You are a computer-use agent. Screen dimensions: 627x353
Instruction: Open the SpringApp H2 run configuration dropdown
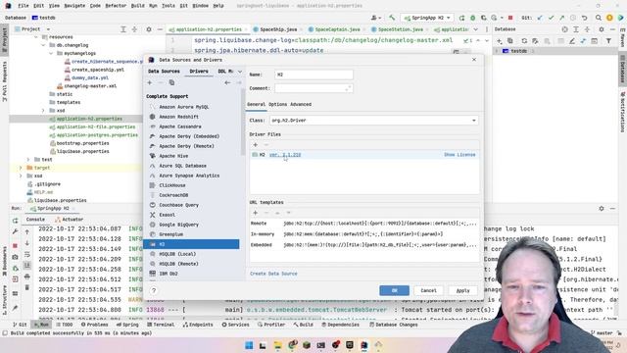(x=449, y=18)
